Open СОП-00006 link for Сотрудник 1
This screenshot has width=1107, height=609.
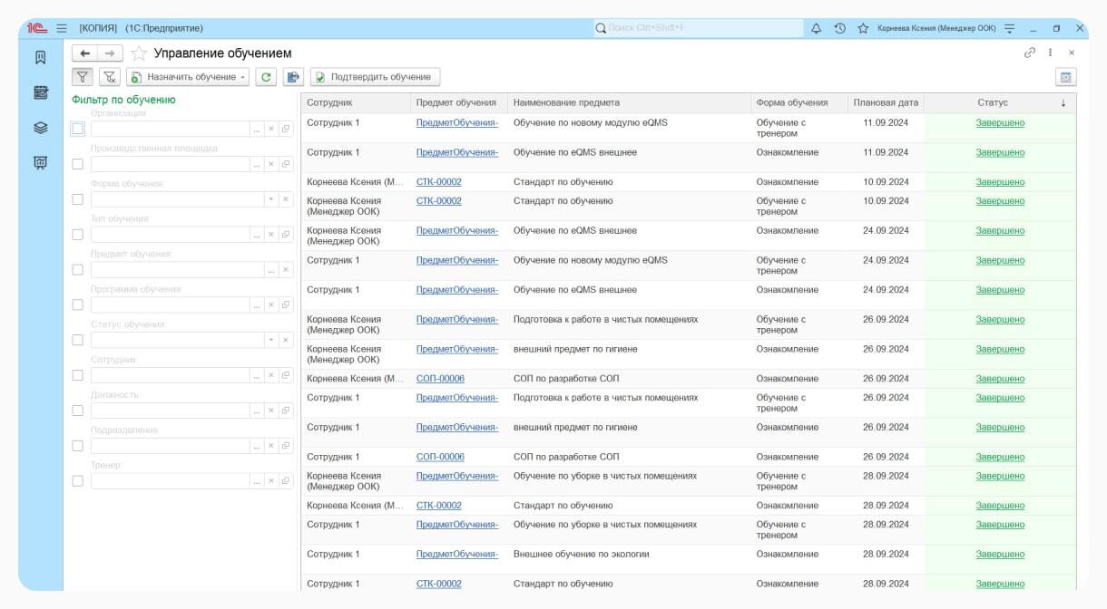[x=440, y=457]
